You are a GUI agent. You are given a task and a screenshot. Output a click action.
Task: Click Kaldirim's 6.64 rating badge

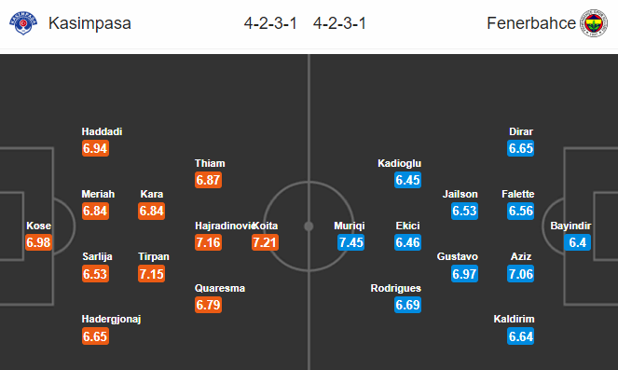pos(521,336)
